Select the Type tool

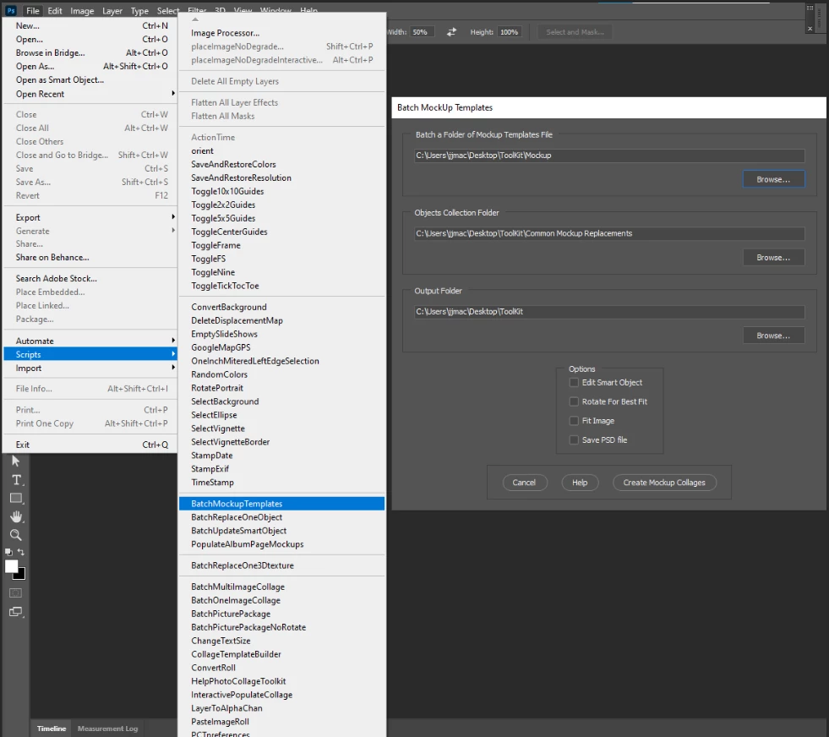(16, 480)
